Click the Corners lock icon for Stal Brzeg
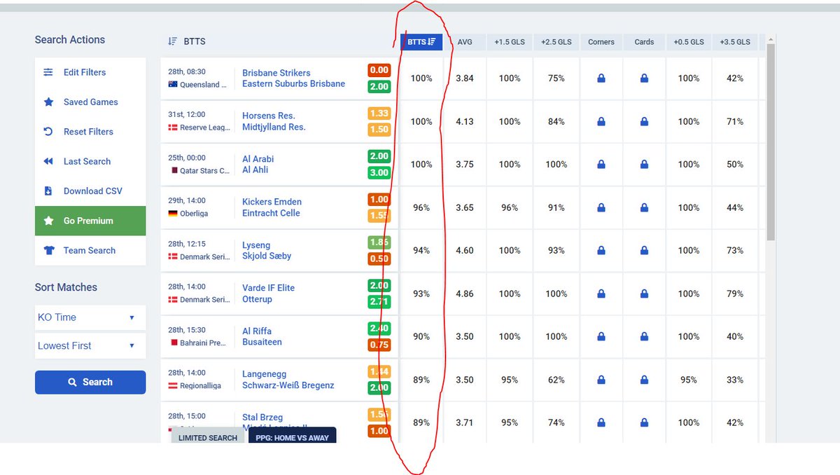The image size is (840, 475). pos(601,423)
